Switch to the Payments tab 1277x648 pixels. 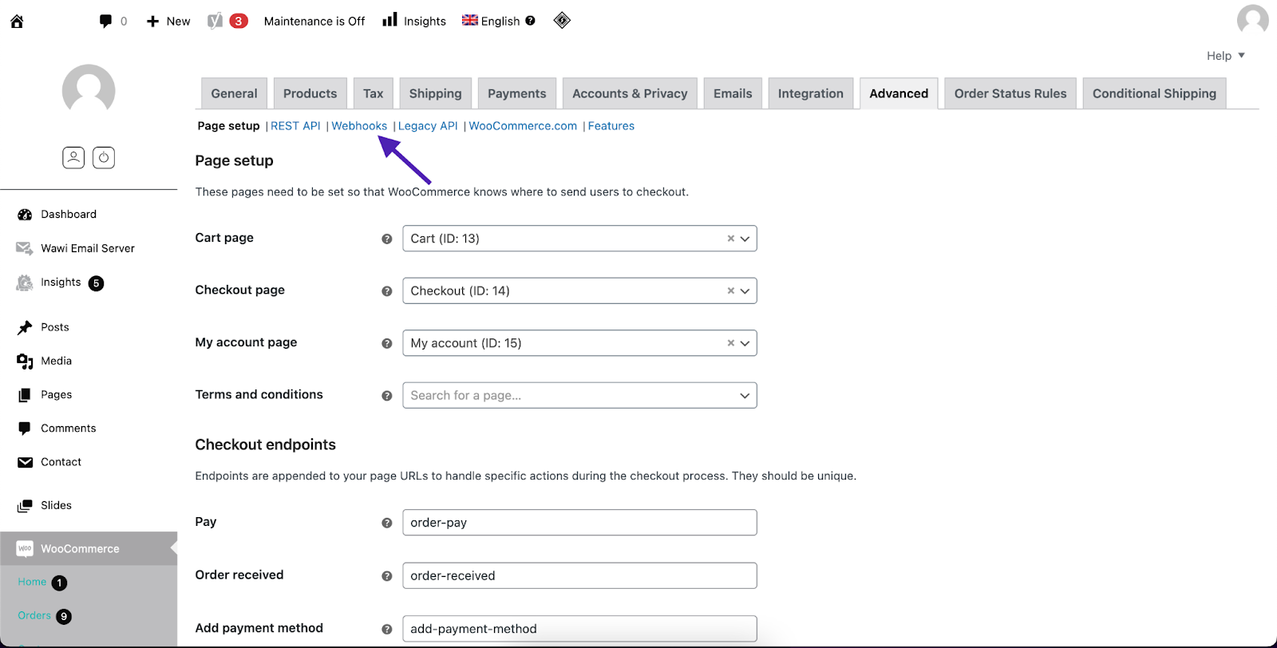516,93
